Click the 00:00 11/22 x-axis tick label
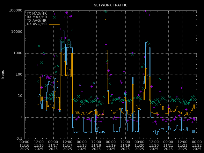This screenshot has height=153, width=204. coord(197,145)
